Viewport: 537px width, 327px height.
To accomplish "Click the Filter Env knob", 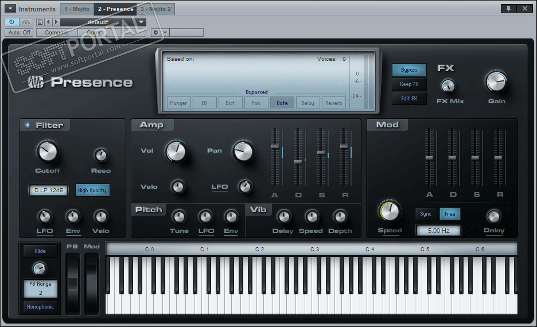I will click(73, 217).
